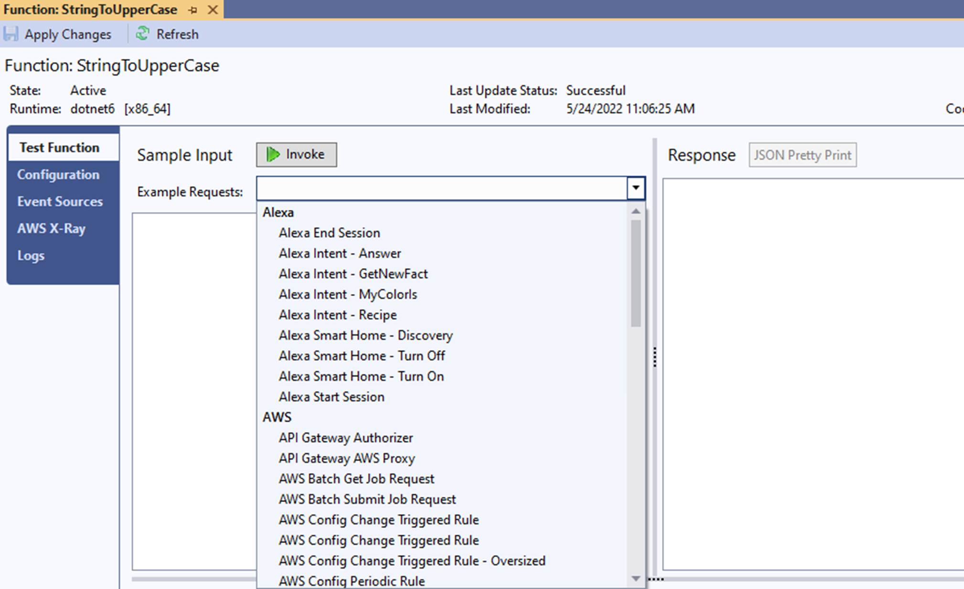Click the Active state value
This screenshot has width=964, height=589.
[88, 91]
